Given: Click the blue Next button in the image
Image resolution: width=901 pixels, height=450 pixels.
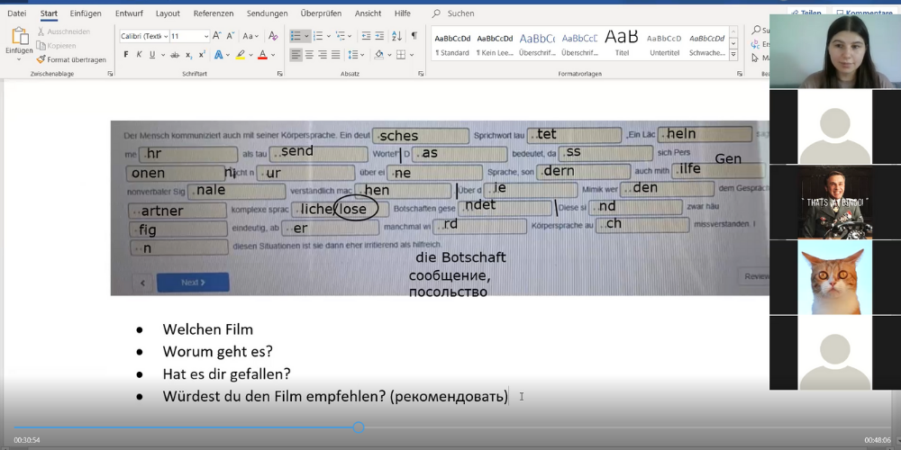Looking at the screenshot, I should [x=193, y=282].
